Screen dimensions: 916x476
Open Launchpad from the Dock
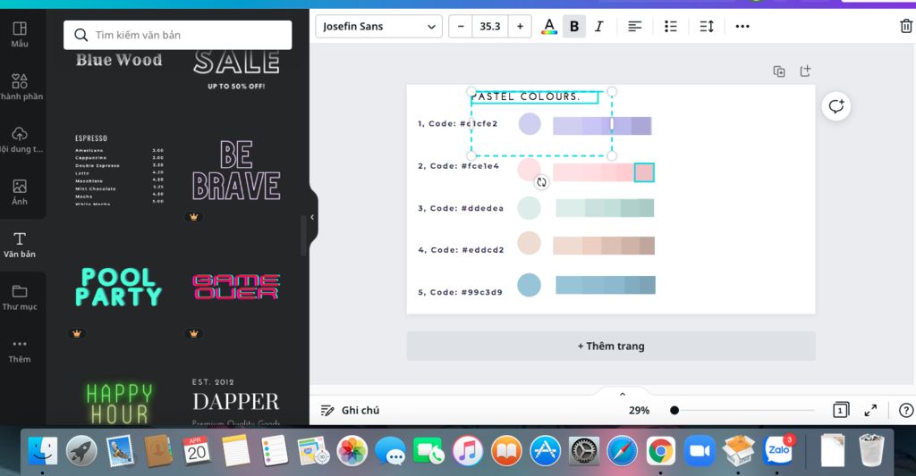coord(81,451)
